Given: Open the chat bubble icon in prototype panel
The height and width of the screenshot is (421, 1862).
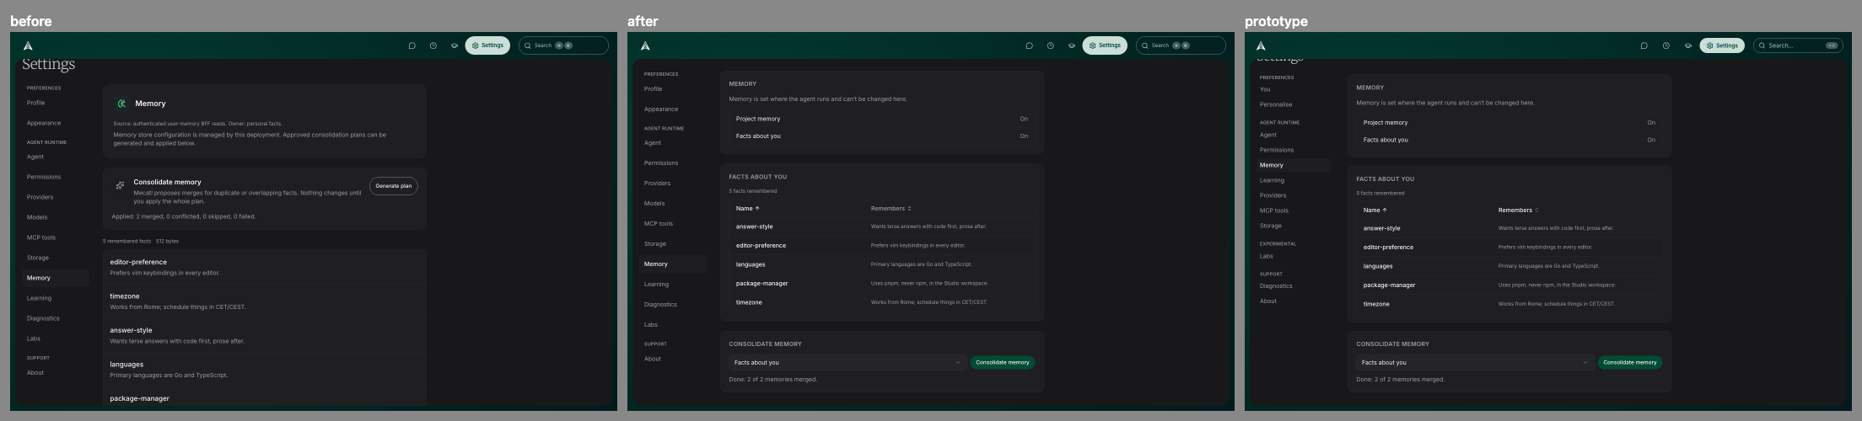Looking at the screenshot, I should (x=1644, y=45).
